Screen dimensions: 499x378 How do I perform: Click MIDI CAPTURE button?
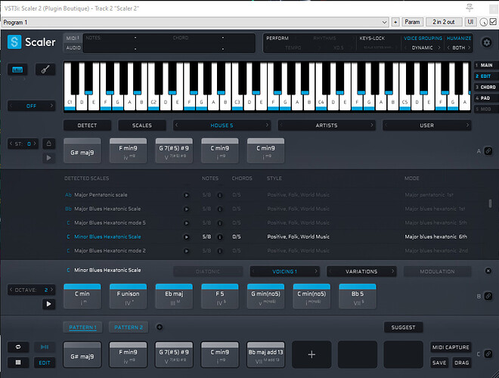pos(451,347)
